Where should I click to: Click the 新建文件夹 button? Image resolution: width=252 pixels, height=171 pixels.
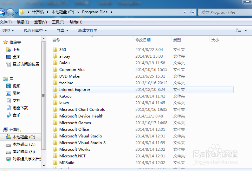88,30
